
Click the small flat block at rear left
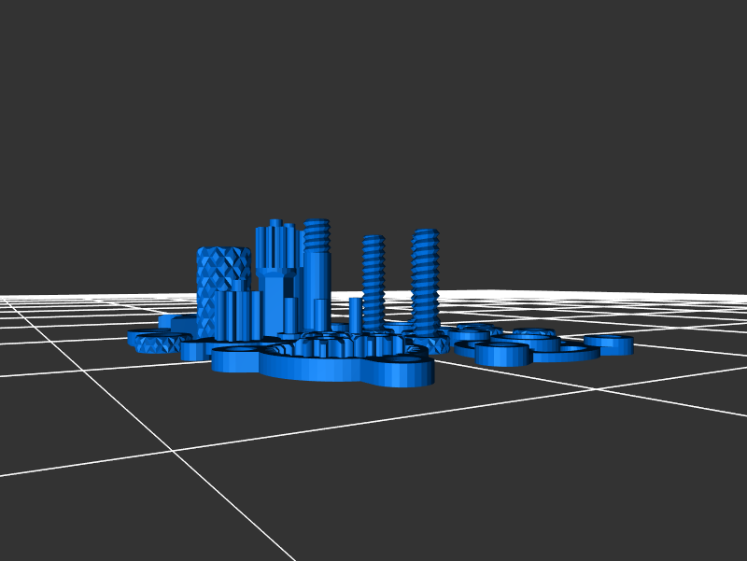point(177,321)
